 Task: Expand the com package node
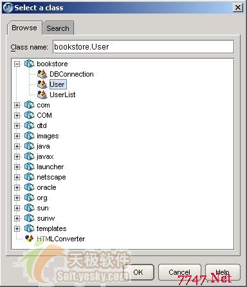[17, 105]
